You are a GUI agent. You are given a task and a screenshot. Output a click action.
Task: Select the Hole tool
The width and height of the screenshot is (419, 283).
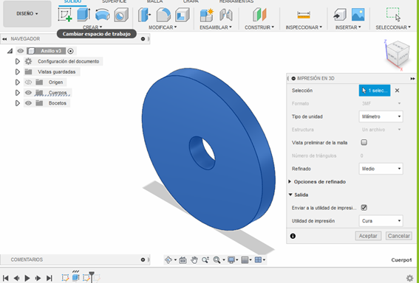pyautogui.click(x=121, y=15)
